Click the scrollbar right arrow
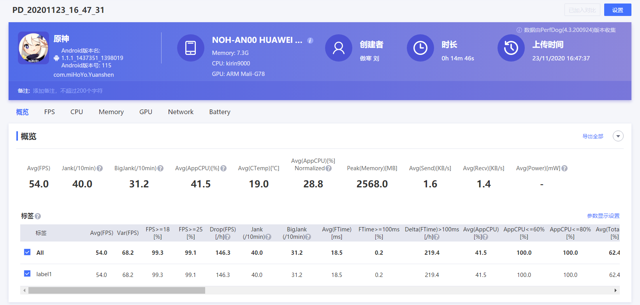Image resolution: width=640 pixels, height=305 pixels. point(615,290)
